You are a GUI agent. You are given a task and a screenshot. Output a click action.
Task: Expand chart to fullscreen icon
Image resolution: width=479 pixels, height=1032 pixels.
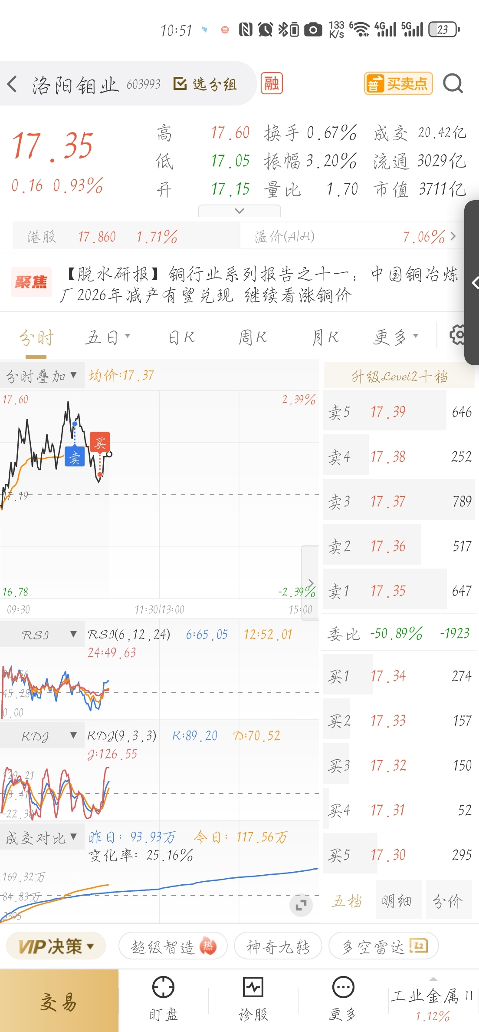point(301,905)
